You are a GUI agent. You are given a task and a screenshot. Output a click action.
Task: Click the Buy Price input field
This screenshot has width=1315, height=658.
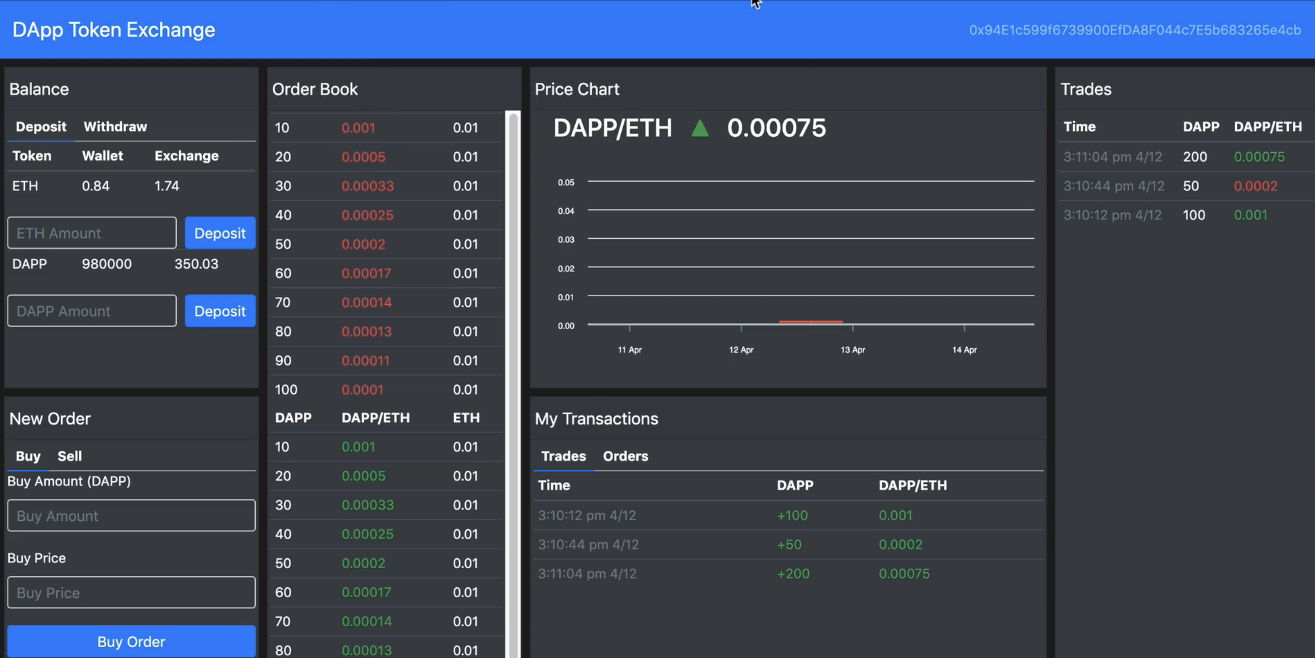131,593
